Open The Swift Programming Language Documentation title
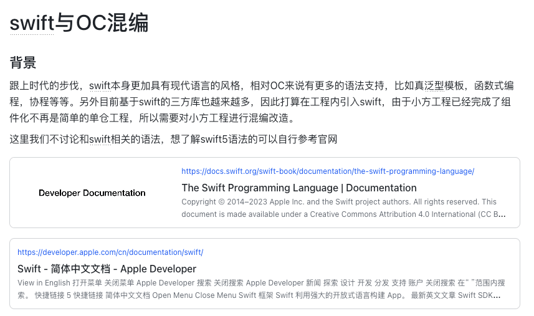The width and height of the screenshot is (534, 316). click(299, 188)
